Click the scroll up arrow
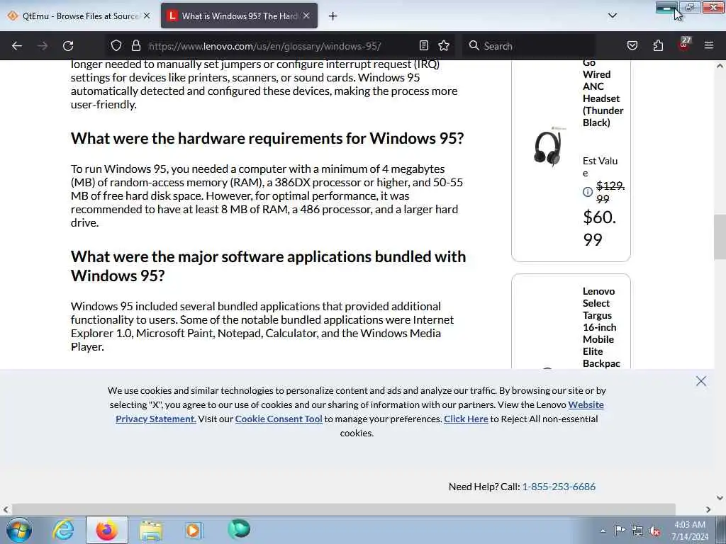726x544 pixels. [x=720, y=66]
